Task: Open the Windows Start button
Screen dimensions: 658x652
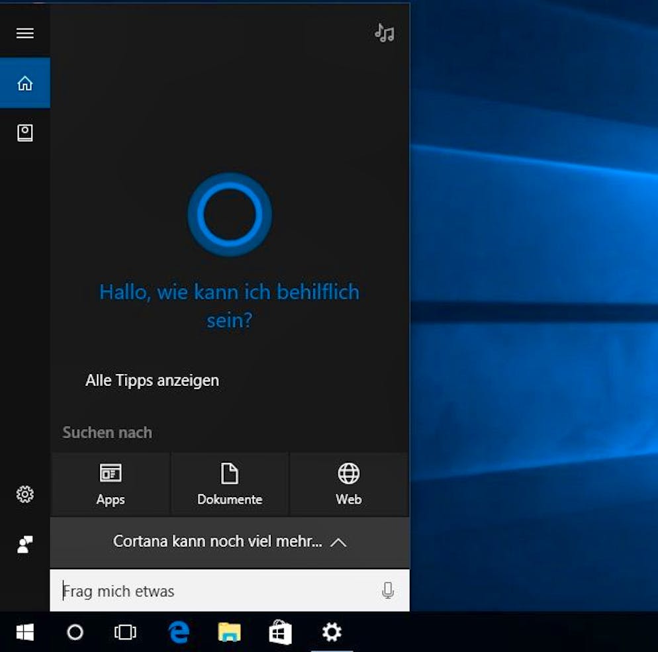Action: click(x=24, y=632)
